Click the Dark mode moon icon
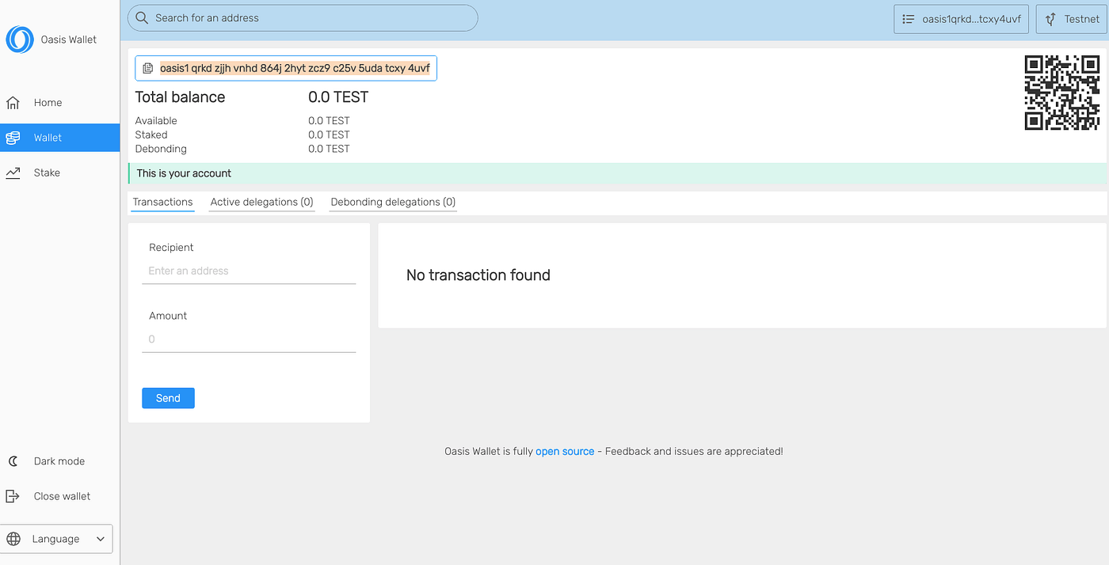Screen dimensions: 1109x565 (x=13, y=461)
